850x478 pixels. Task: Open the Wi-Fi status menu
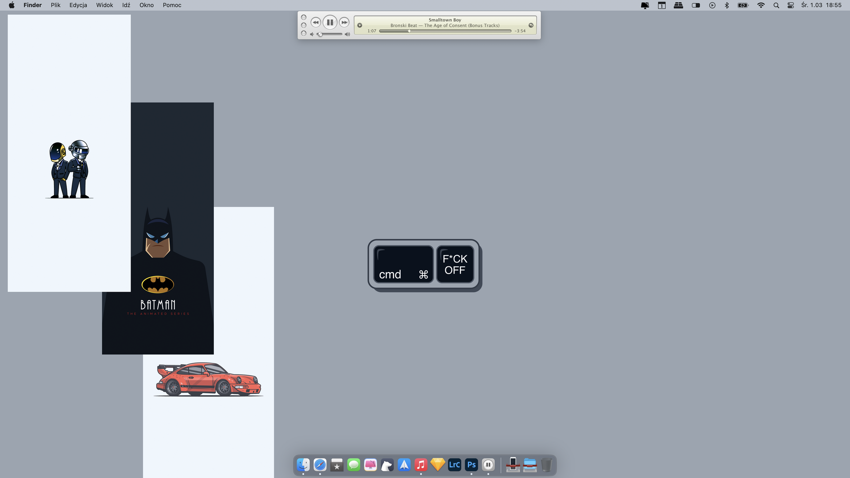(761, 5)
